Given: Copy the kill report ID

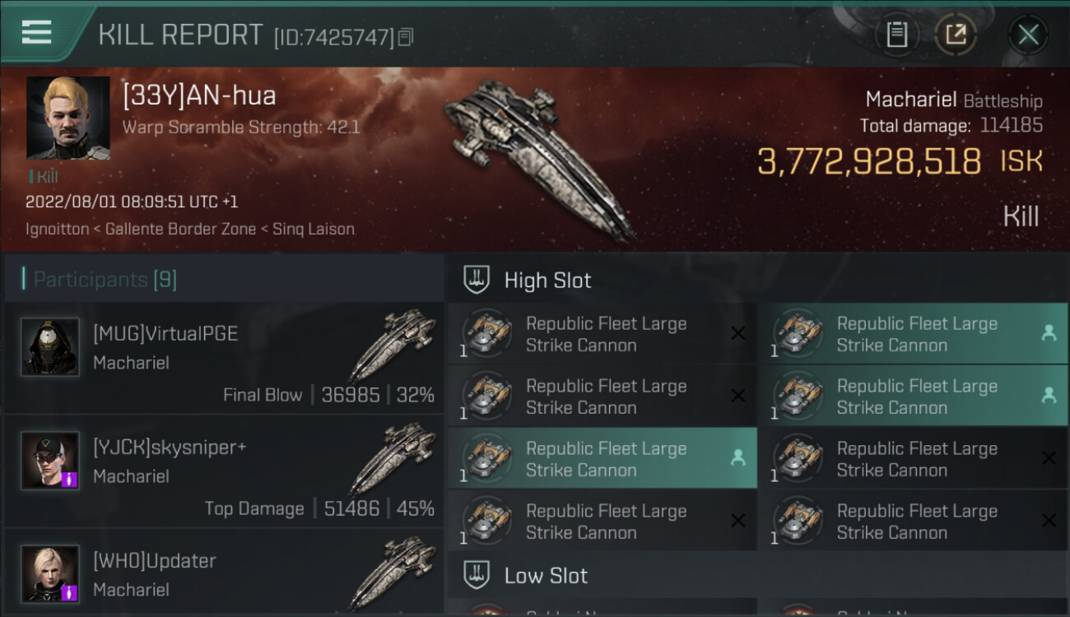Looking at the screenshot, I should point(405,37).
